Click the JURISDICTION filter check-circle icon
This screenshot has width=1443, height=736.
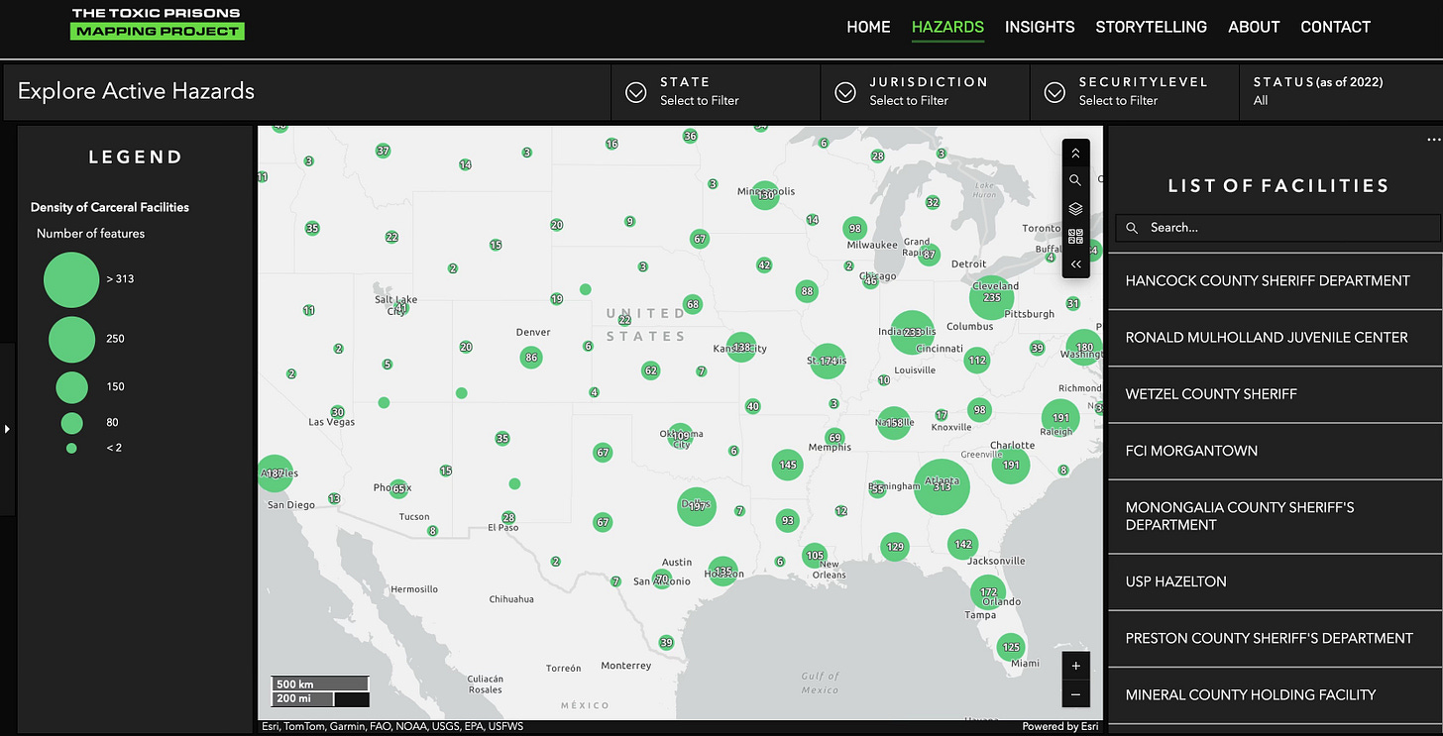coord(845,91)
